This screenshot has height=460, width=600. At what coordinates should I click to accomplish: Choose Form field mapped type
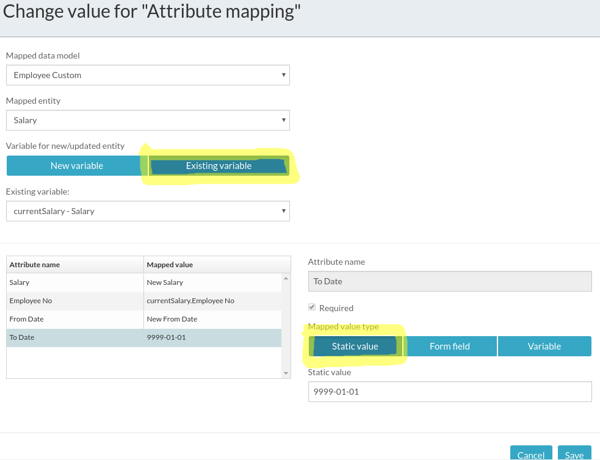pyautogui.click(x=450, y=346)
